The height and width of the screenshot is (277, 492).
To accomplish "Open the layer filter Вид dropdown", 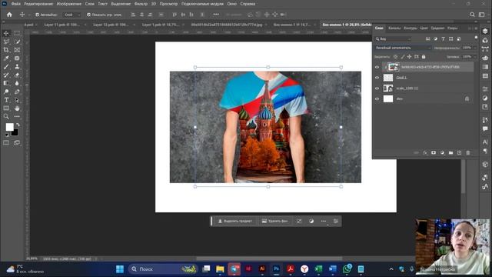I will (393, 39).
